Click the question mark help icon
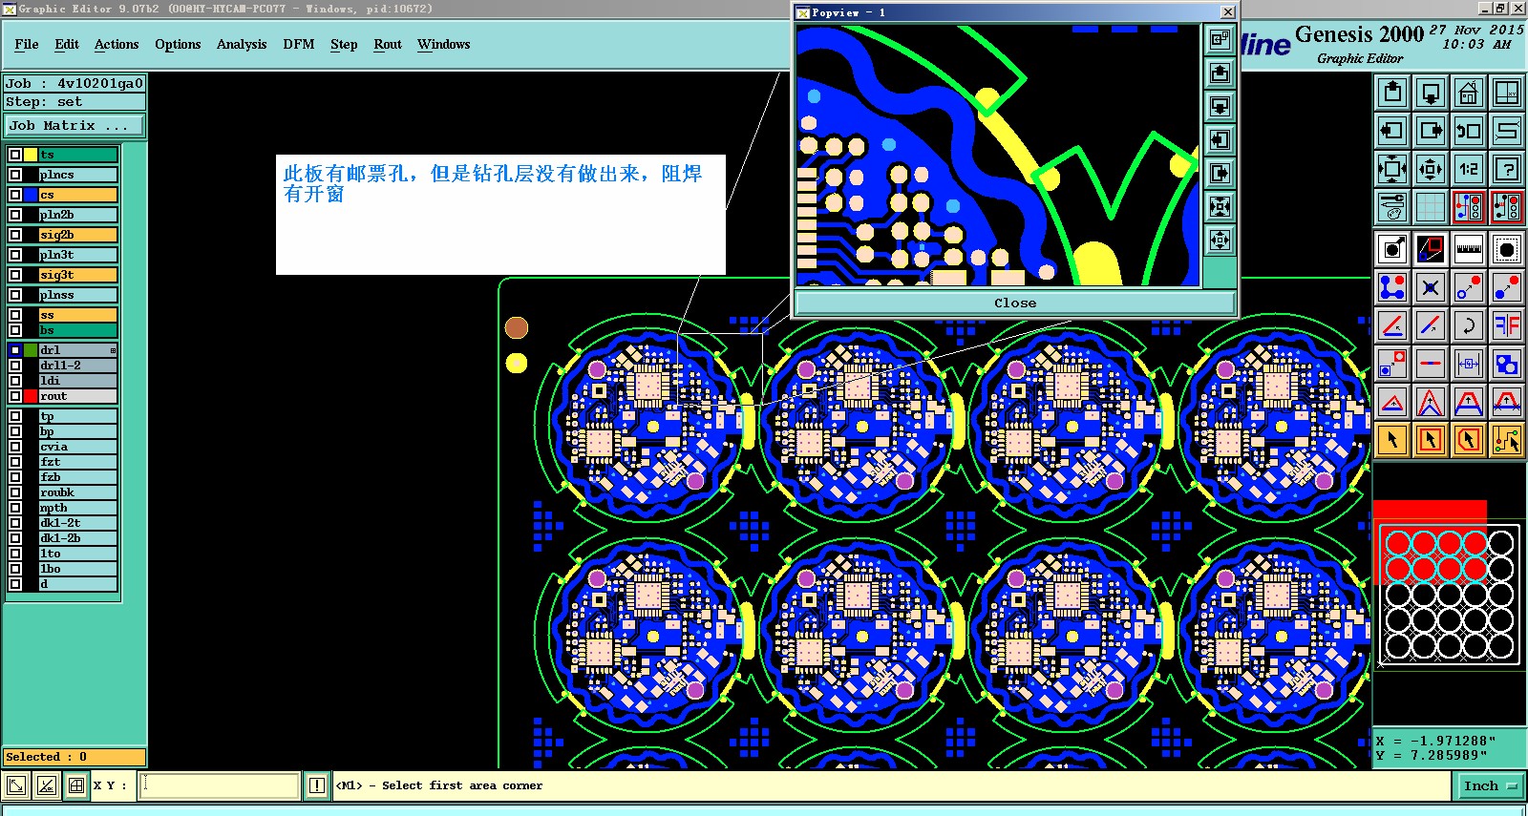 click(1507, 169)
